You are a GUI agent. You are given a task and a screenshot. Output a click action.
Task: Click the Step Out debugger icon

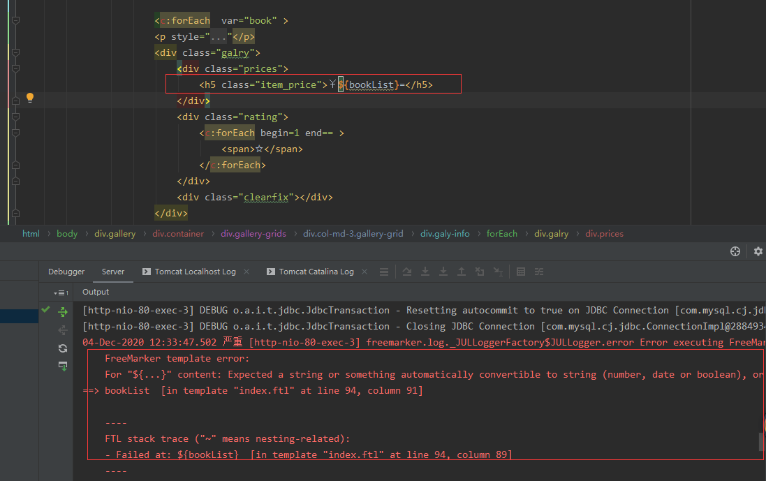[461, 272]
